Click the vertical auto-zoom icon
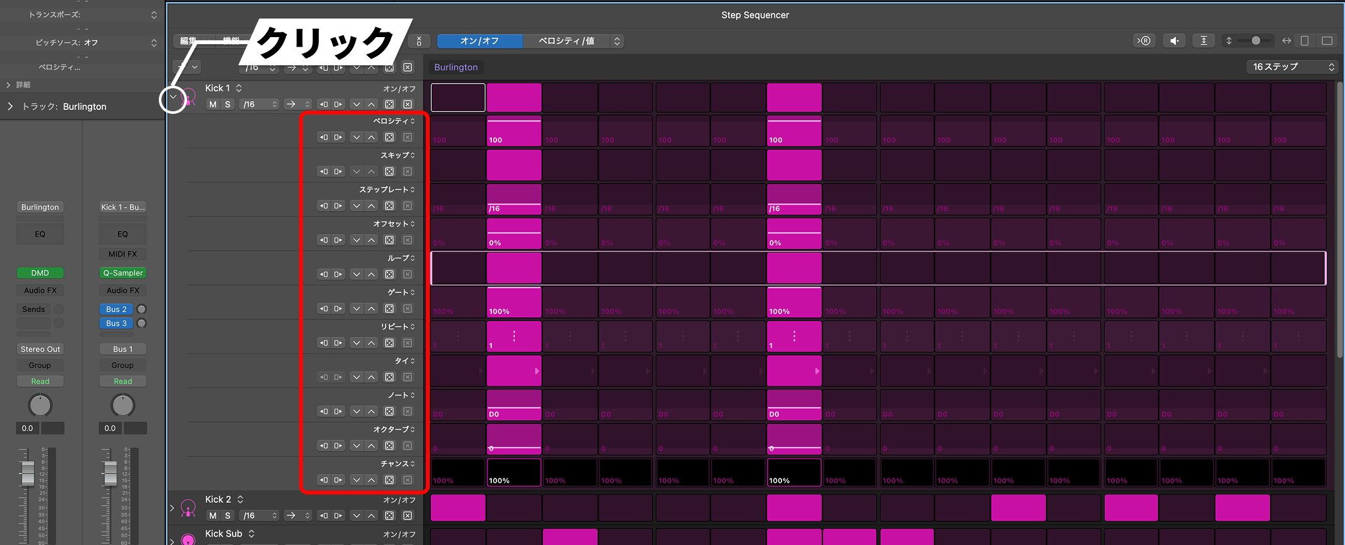The height and width of the screenshot is (545, 1345). click(1203, 41)
